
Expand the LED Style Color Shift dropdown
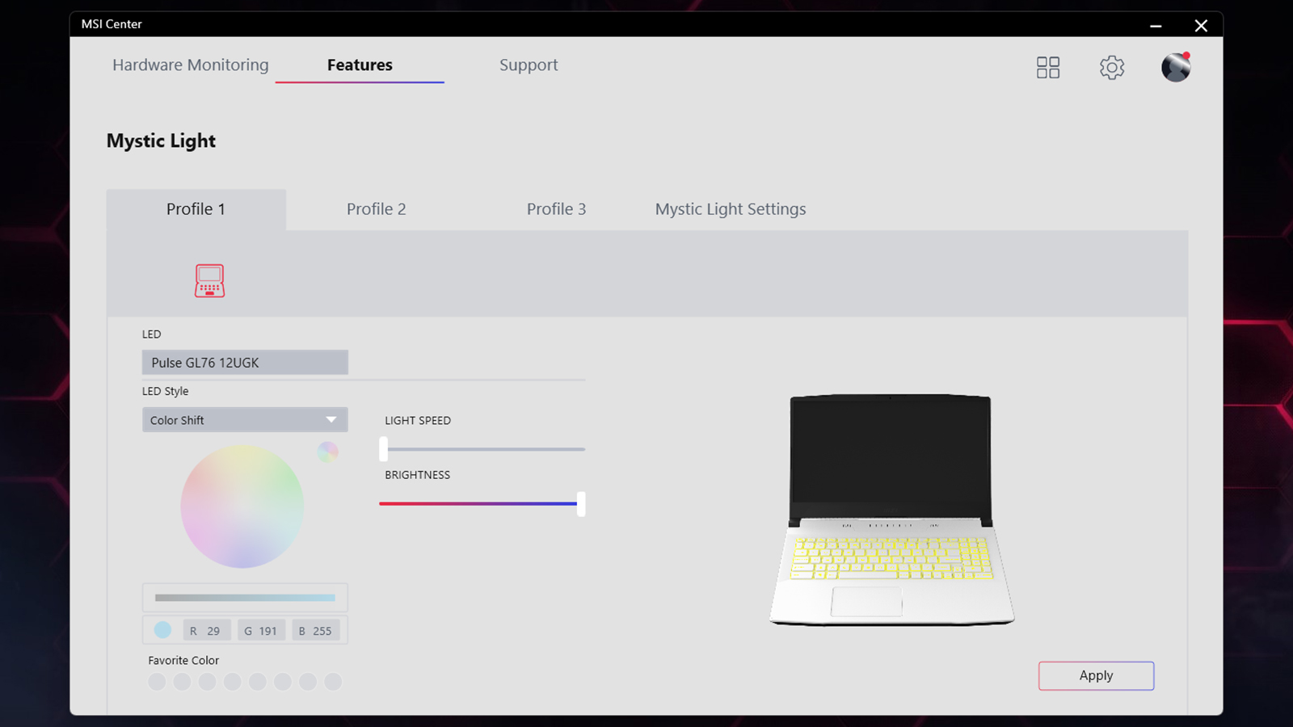pos(245,420)
